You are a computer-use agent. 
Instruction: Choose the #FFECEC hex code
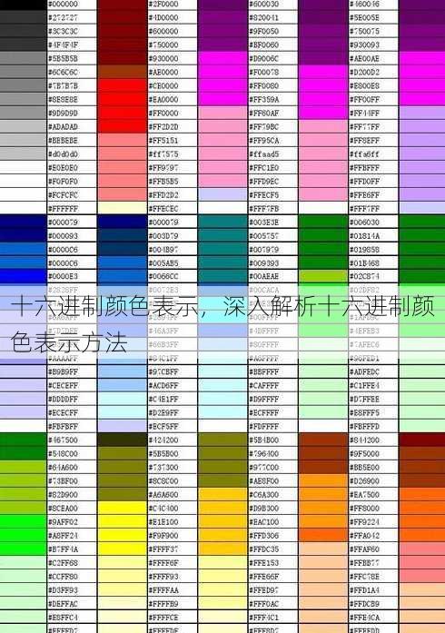(163, 209)
